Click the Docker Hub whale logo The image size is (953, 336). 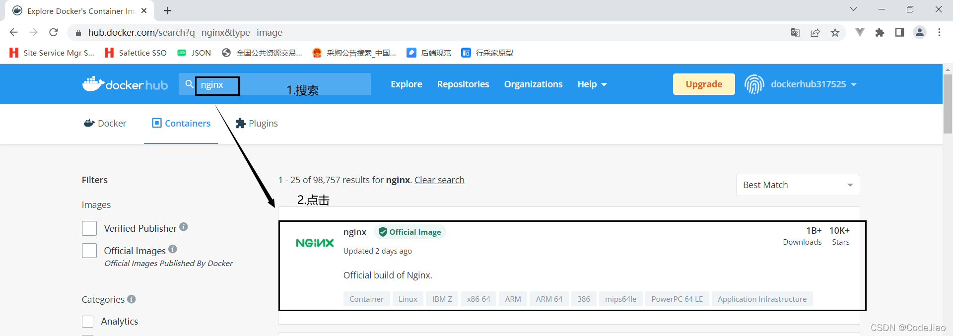[x=125, y=84]
